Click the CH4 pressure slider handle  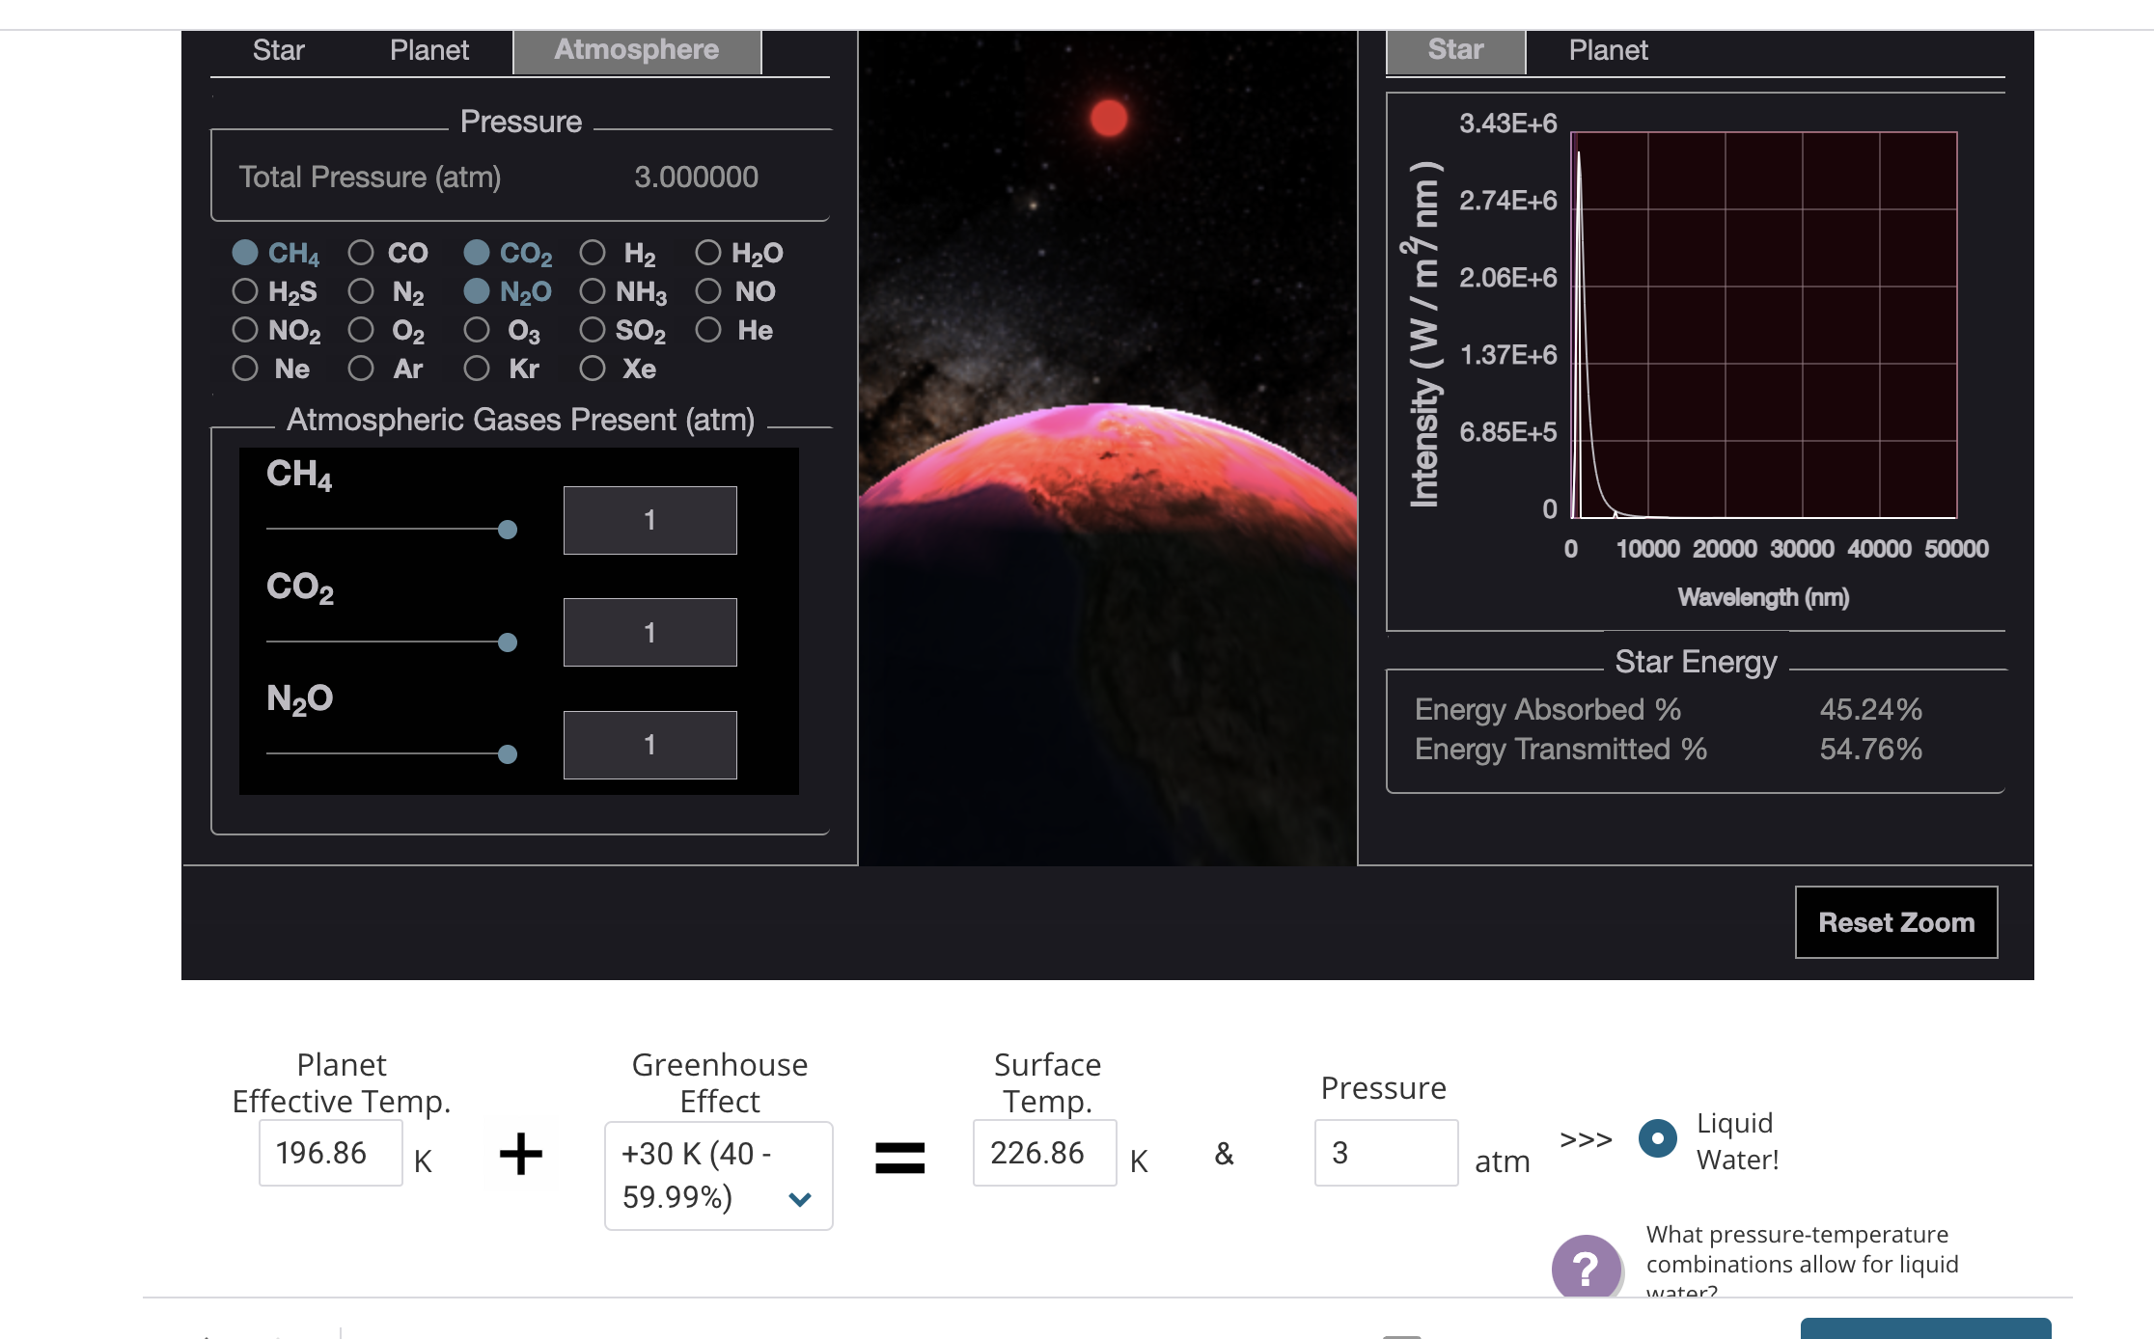tap(508, 530)
